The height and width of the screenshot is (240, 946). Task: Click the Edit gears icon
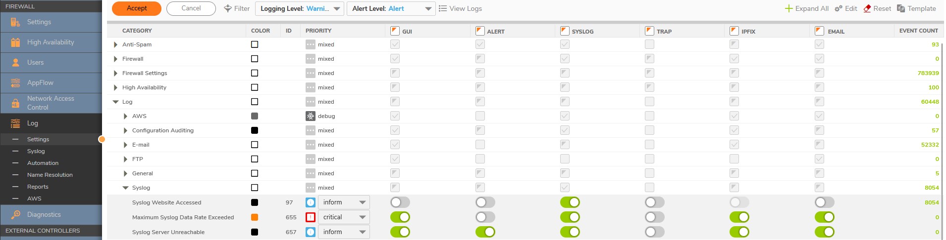pyautogui.click(x=838, y=8)
